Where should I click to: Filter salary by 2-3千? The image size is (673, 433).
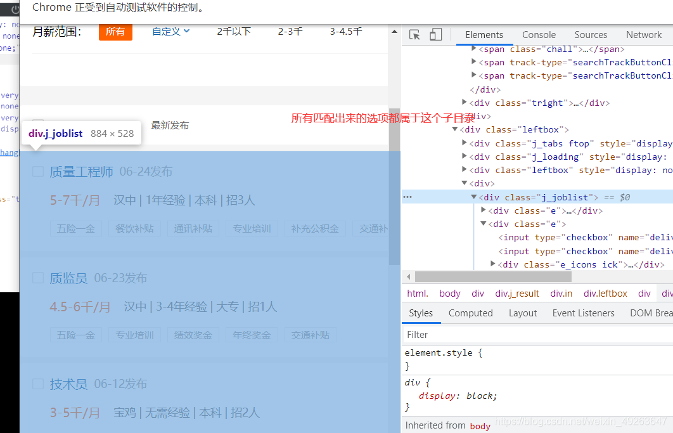pos(290,31)
